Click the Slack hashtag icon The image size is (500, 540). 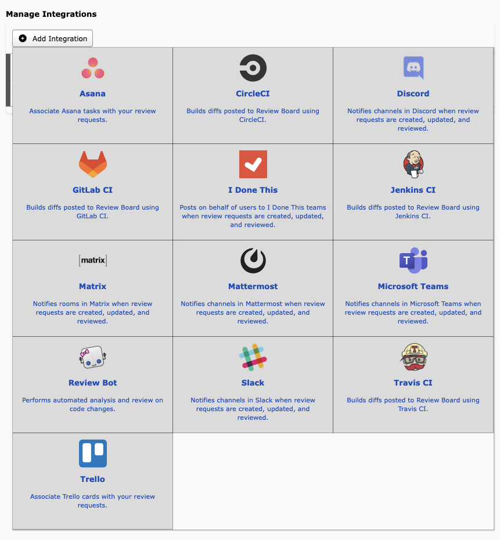point(253,357)
